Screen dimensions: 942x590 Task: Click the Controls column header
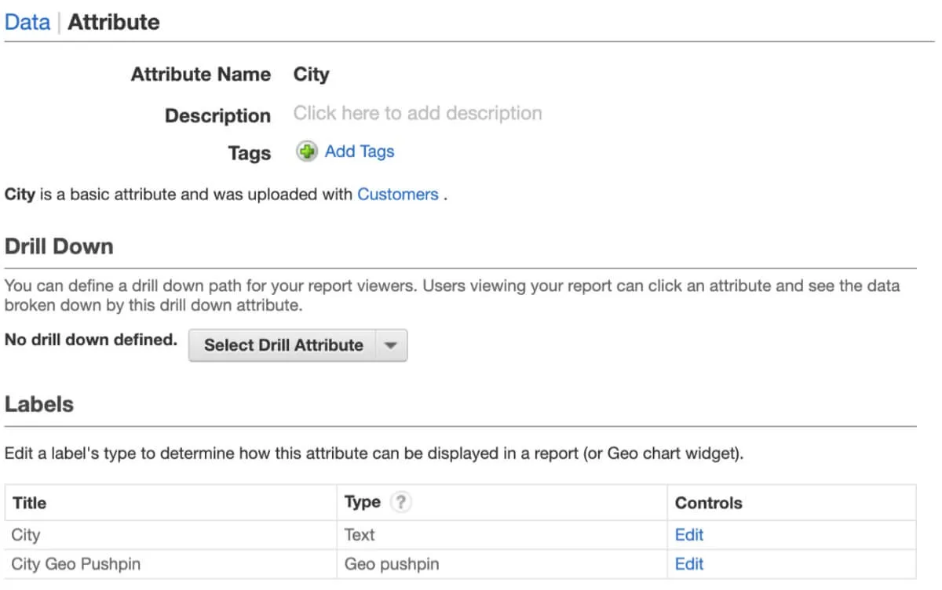click(x=708, y=503)
